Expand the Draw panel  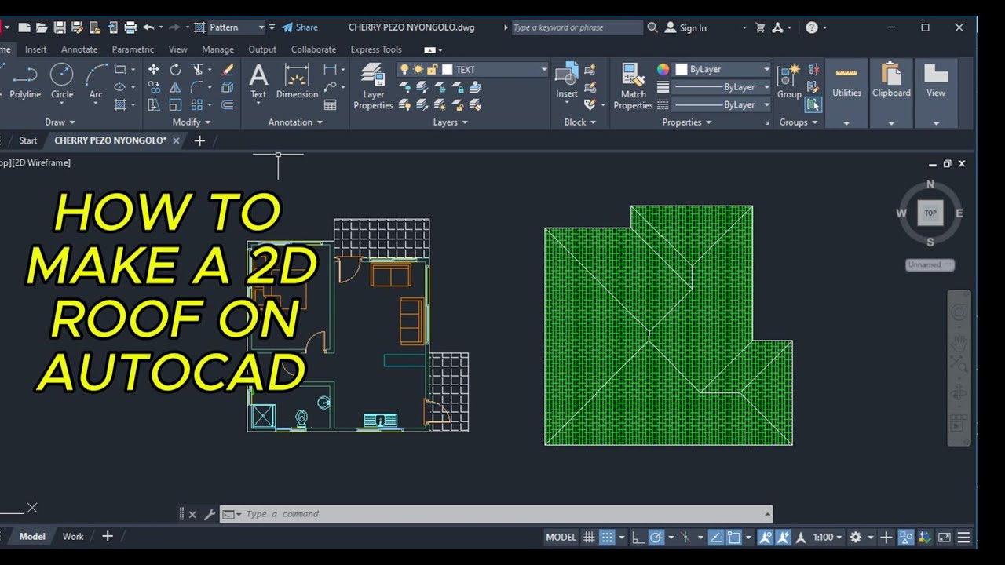pos(60,122)
